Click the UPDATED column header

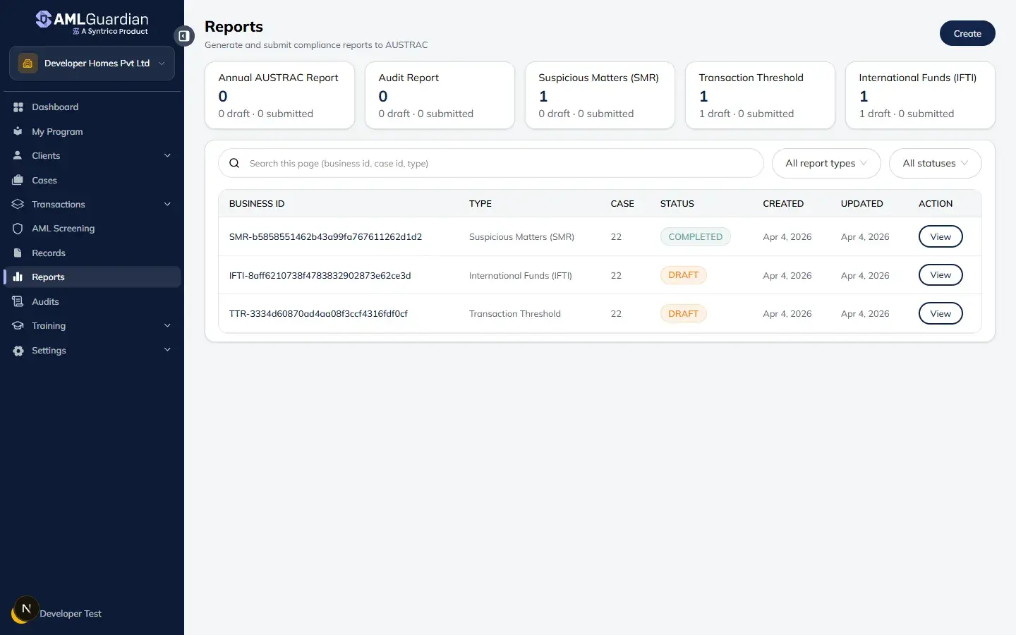(861, 203)
